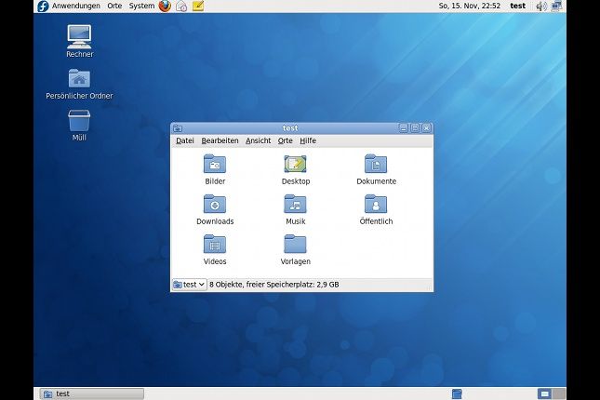This screenshot has width=600, height=400.
Task: Click the test window button in taskbar
Action: pyautogui.click(x=90, y=393)
